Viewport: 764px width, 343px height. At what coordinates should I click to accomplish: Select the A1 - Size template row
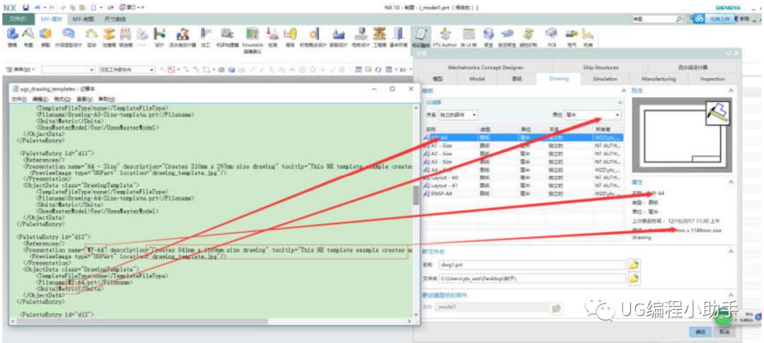523,146
